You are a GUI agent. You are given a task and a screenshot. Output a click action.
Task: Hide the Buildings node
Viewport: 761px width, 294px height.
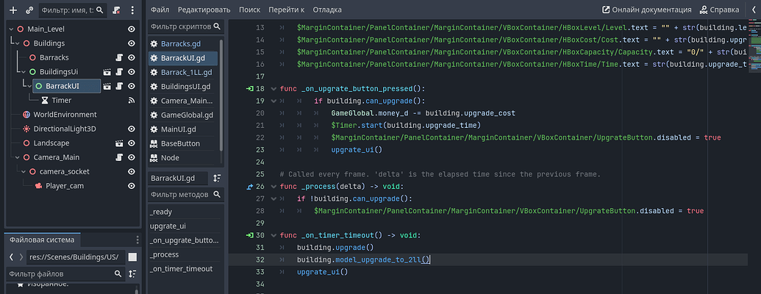pyautogui.click(x=131, y=43)
